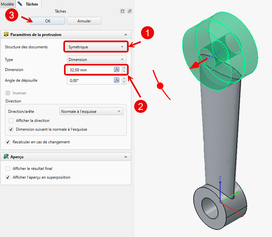Click the red dot handle on the arc
The width and height of the screenshot is (272, 237).
(160, 86)
